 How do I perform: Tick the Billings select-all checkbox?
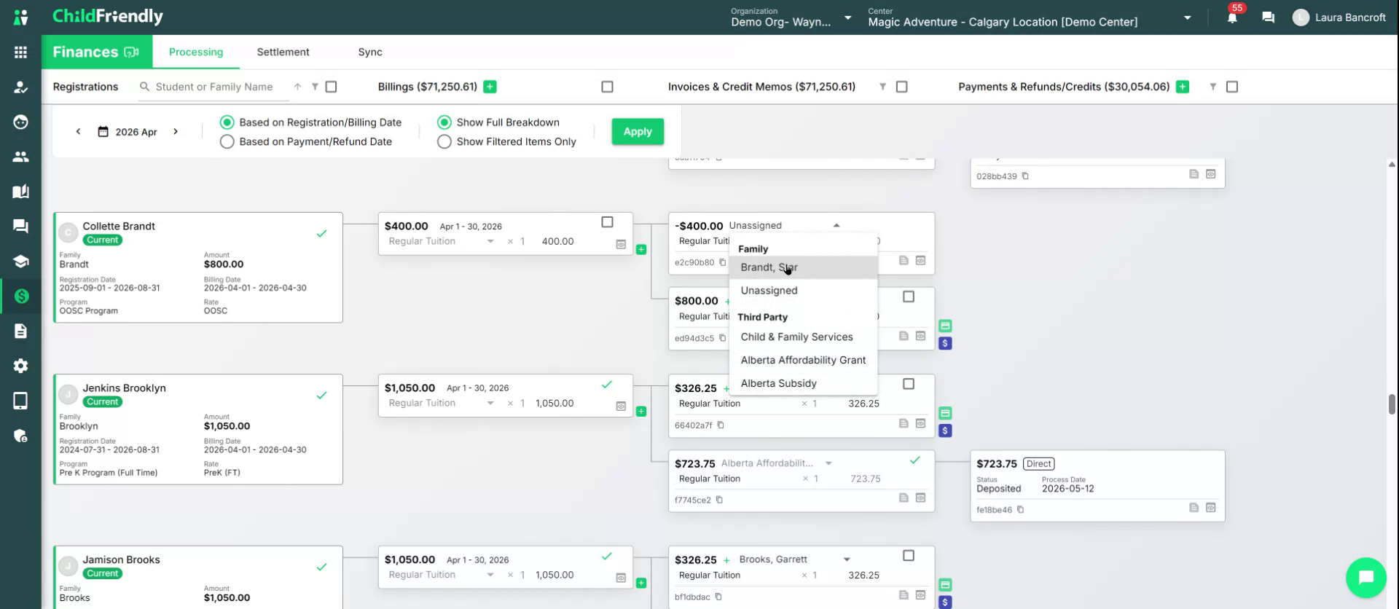[x=607, y=87]
